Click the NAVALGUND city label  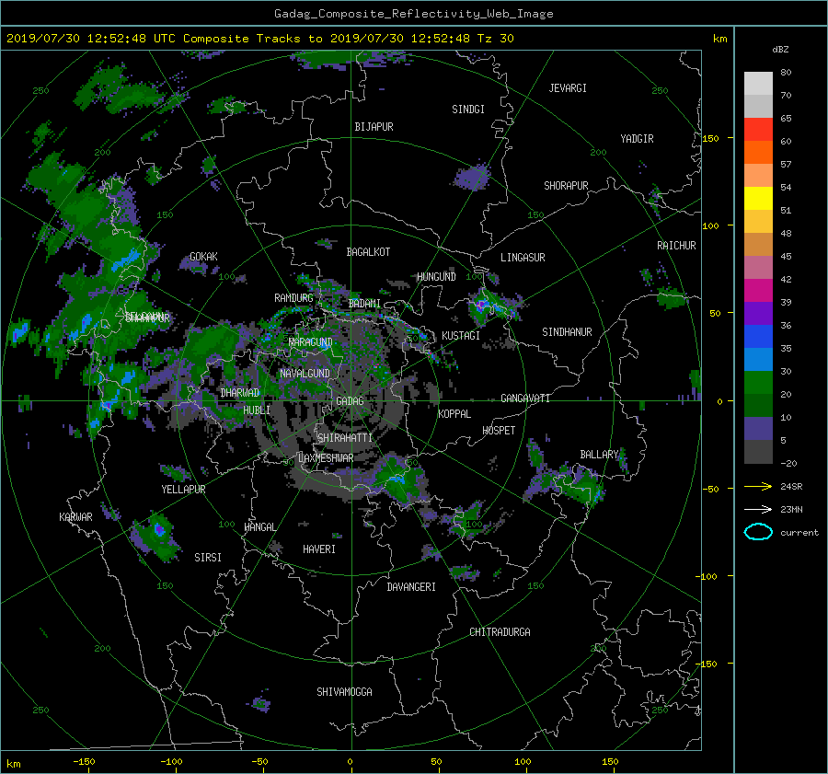click(x=305, y=374)
